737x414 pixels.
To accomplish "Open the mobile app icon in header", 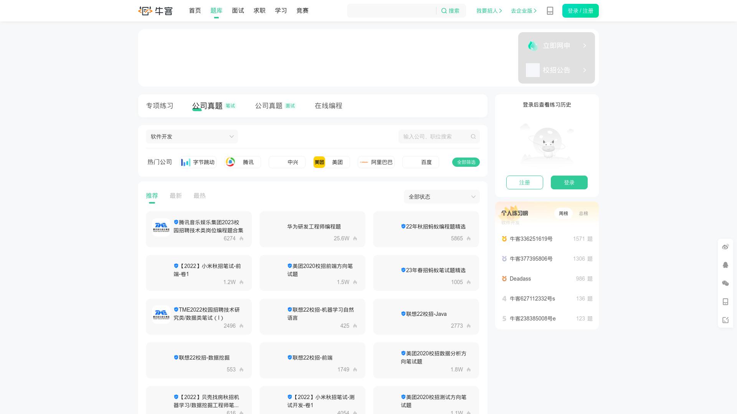I will (x=550, y=11).
